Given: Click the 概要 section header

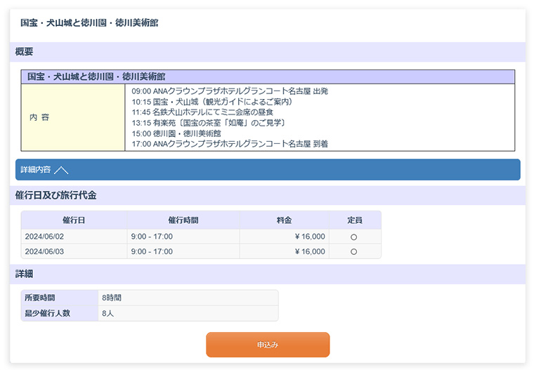Looking at the screenshot, I should click(x=24, y=52).
